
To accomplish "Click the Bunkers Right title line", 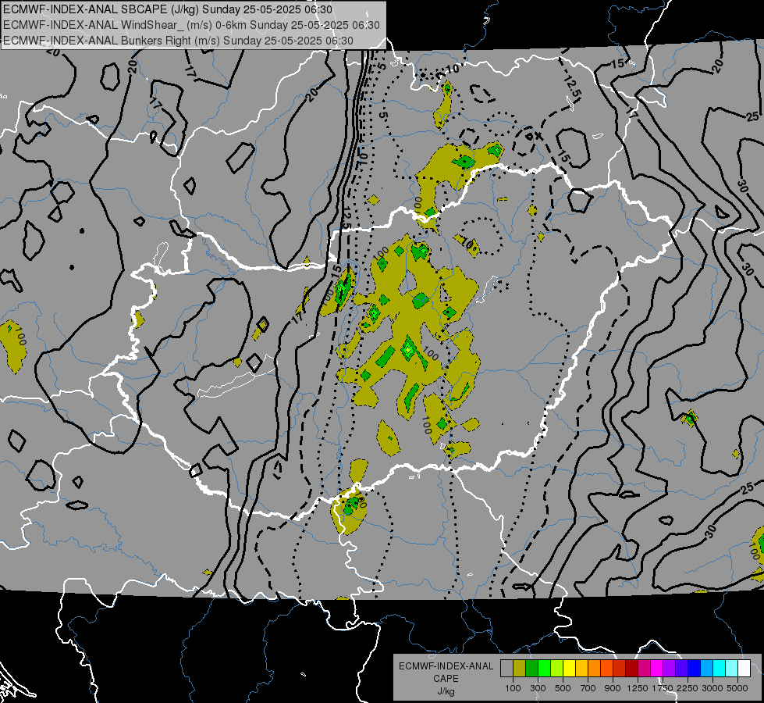I will point(179,41).
